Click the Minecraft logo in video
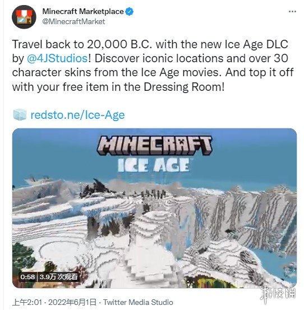The height and width of the screenshot is (310, 304). 154,146
